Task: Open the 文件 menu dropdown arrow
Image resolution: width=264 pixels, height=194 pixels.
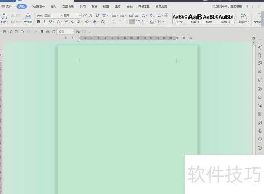Action: [x=14, y=7]
